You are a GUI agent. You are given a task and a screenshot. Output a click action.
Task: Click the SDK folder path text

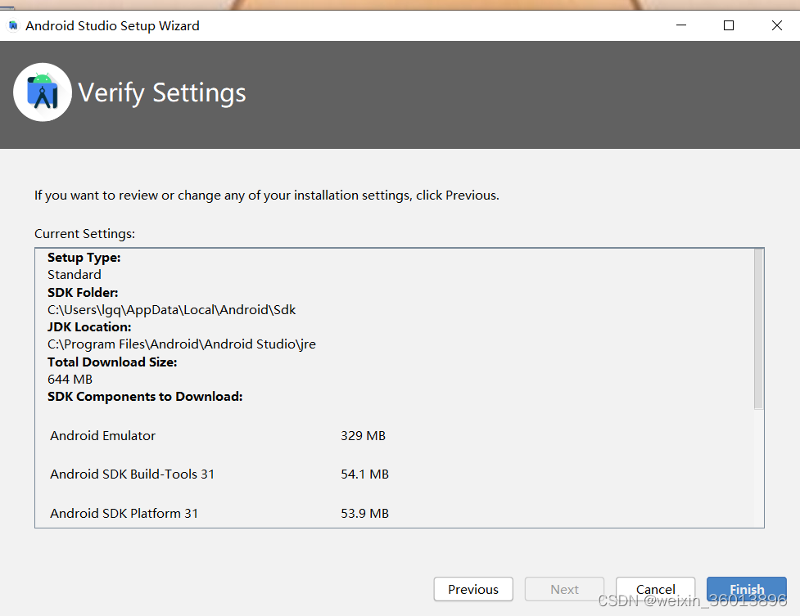coord(171,309)
